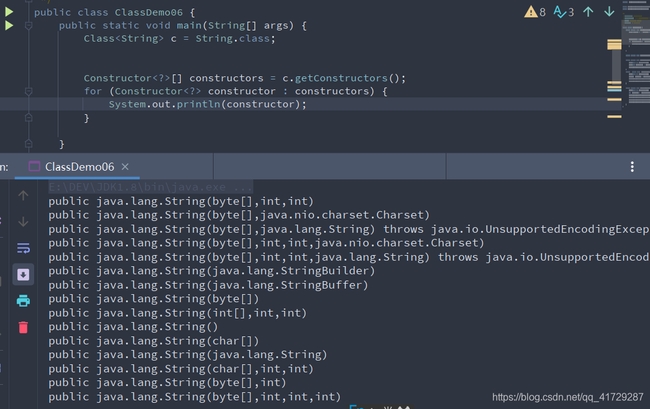Open warnings inspection indicator showing 8
This screenshot has width=650, height=409.
pyautogui.click(x=535, y=12)
